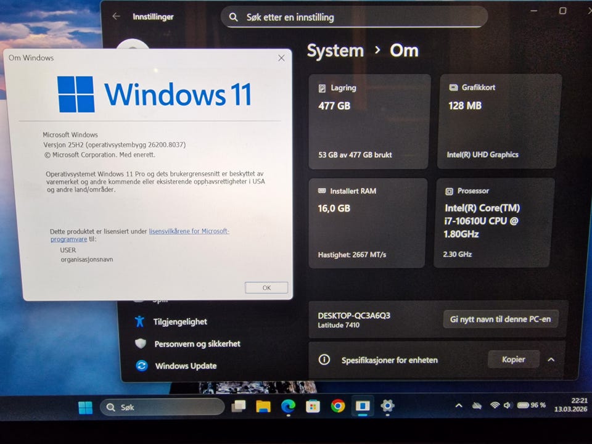Click the magnifier icon in Settings search

coord(234,17)
